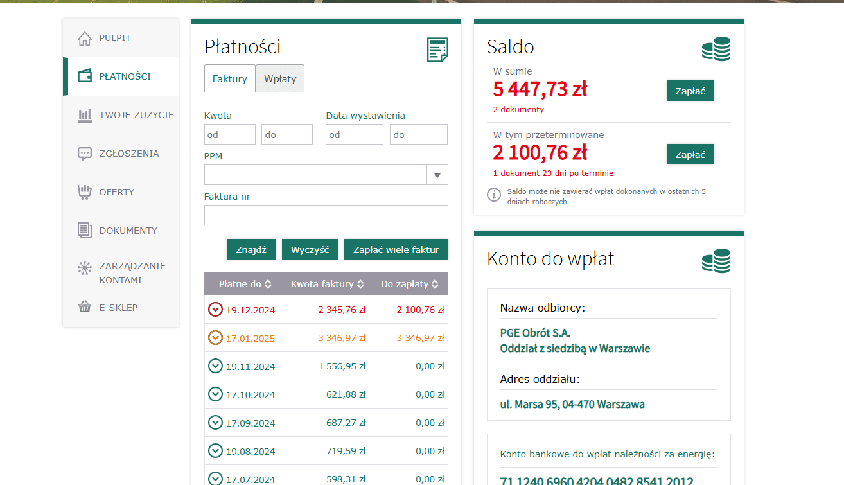Click the Dokumenty pages icon
The width and height of the screenshot is (844, 485).
point(85,231)
